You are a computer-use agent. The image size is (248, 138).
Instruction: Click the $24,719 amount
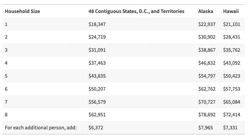point(97,37)
